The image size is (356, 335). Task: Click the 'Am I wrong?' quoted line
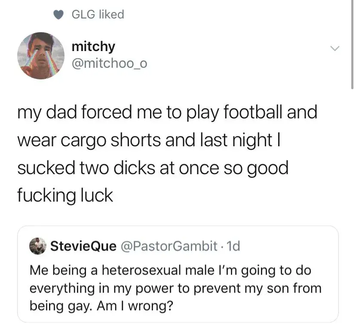tap(101, 306)
